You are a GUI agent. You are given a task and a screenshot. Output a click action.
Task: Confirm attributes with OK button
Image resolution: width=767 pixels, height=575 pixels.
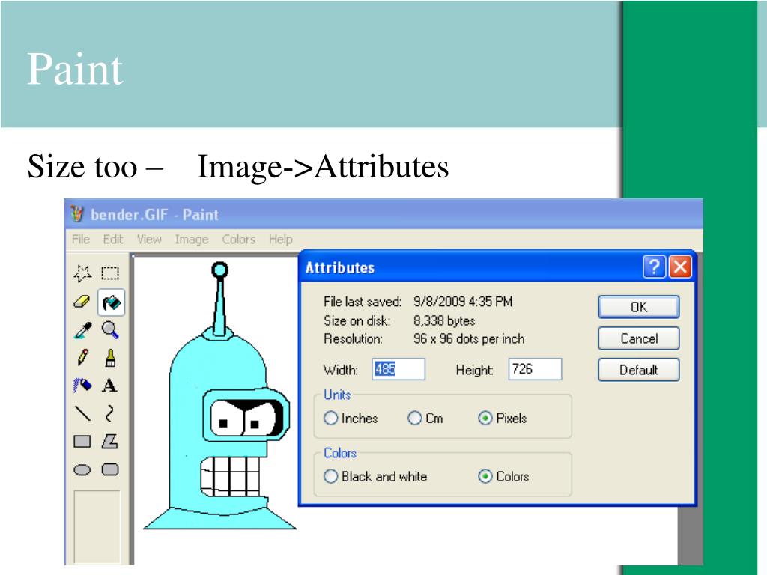click(638, 307)
